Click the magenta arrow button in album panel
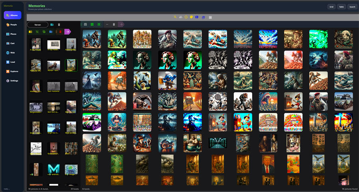Viewport: 359px width, 192px height. pos(67,32)
